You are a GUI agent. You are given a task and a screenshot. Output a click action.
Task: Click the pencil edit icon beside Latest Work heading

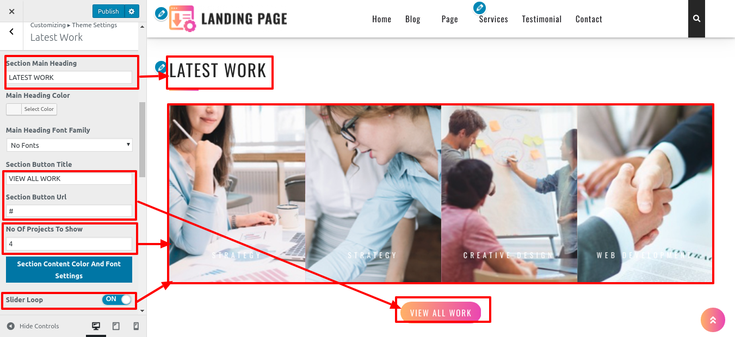[x=160, y=67]
